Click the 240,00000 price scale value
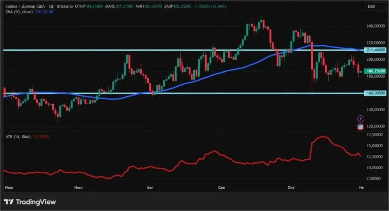 (375, 26)
